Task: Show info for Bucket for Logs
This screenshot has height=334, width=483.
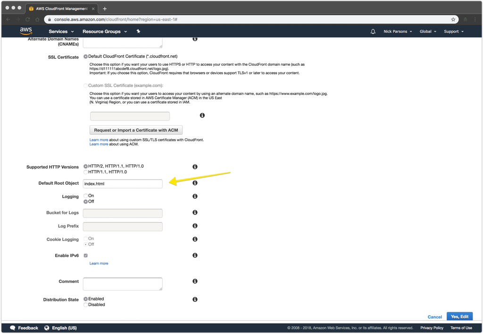Action: click(195, 213)
